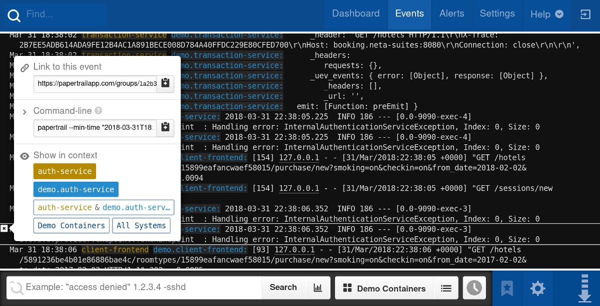Image resolution: width=600 pixels, height=306 pixels.
Task: Click the 'Link to this event' heading
Action: 67,67
